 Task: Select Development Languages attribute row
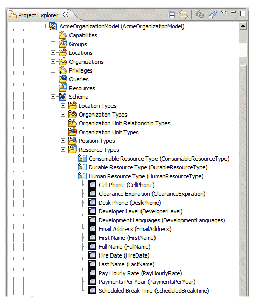coord(162,220)
